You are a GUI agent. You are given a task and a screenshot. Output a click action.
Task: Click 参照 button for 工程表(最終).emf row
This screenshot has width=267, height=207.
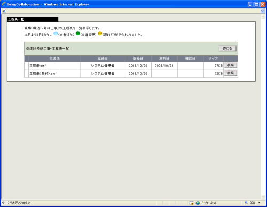click(230, 73)
